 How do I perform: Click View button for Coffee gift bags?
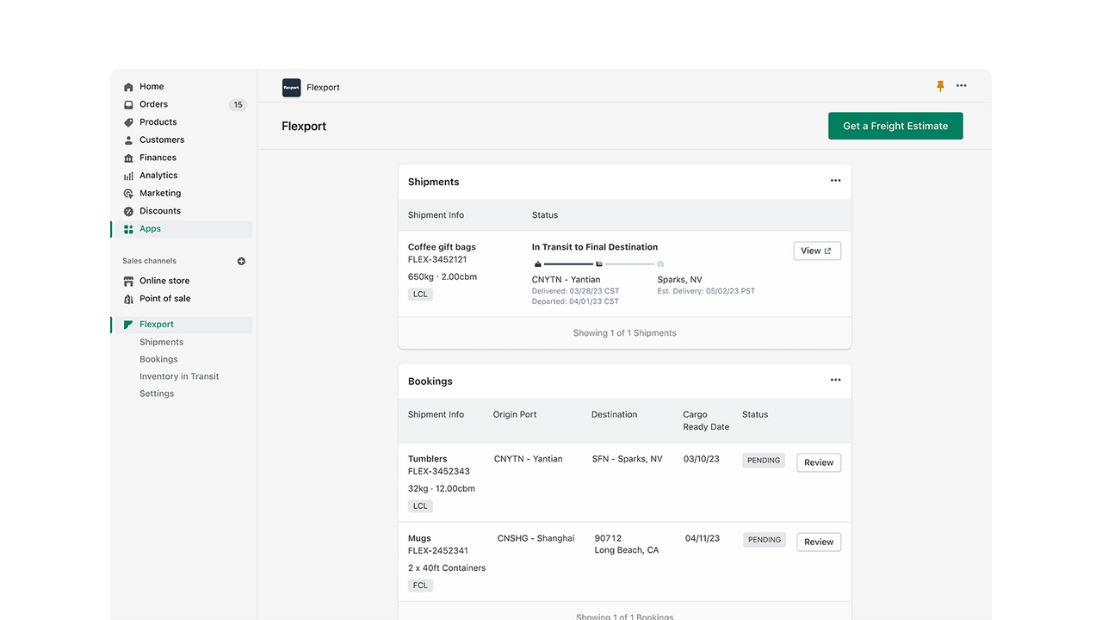pos(817,251)
